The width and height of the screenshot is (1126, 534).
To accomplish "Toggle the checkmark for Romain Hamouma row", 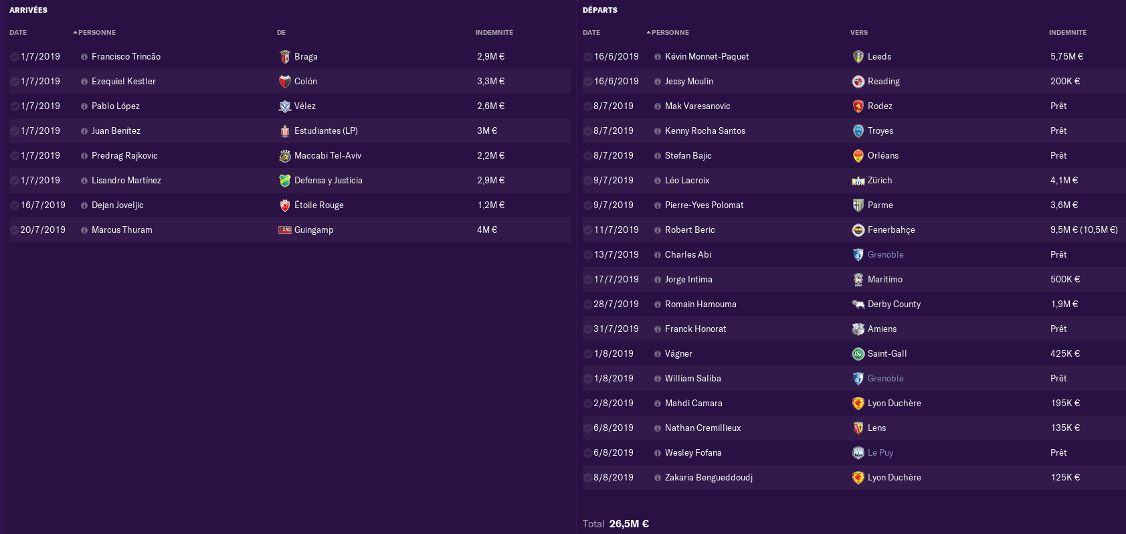I will [x=587, y=304].
